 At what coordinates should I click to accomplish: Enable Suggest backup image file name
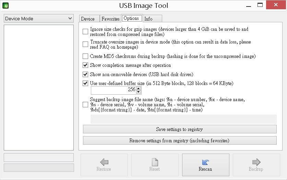pos(85,105)
